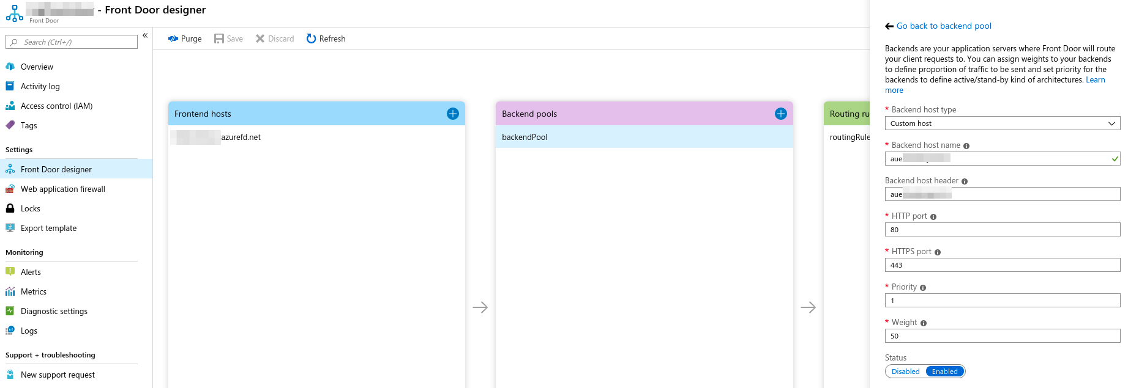Show info tooltip for HTTPS port
Screen dimensions: 1128x388
tap(938, 252)
